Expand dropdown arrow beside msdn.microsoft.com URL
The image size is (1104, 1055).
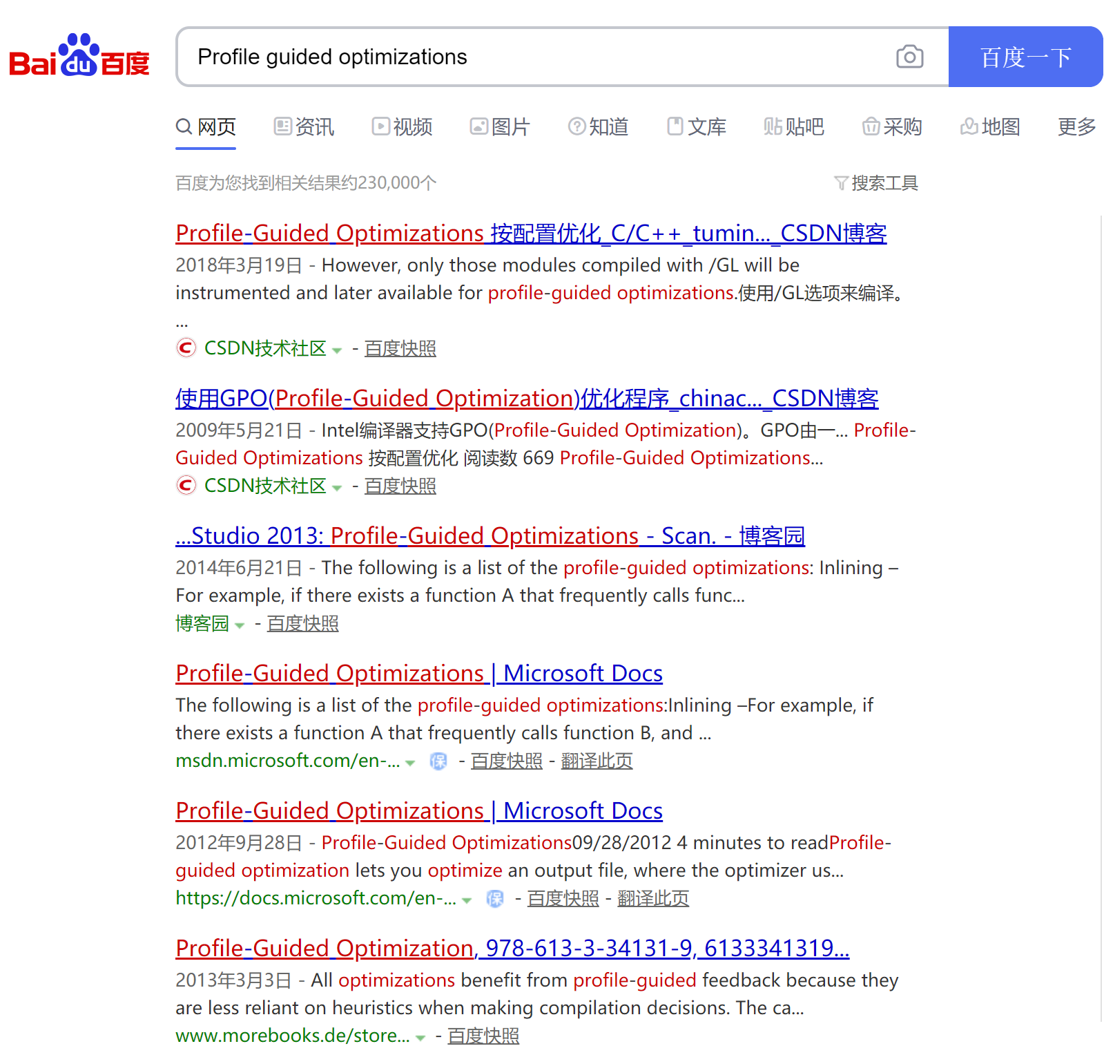point(410,763)
